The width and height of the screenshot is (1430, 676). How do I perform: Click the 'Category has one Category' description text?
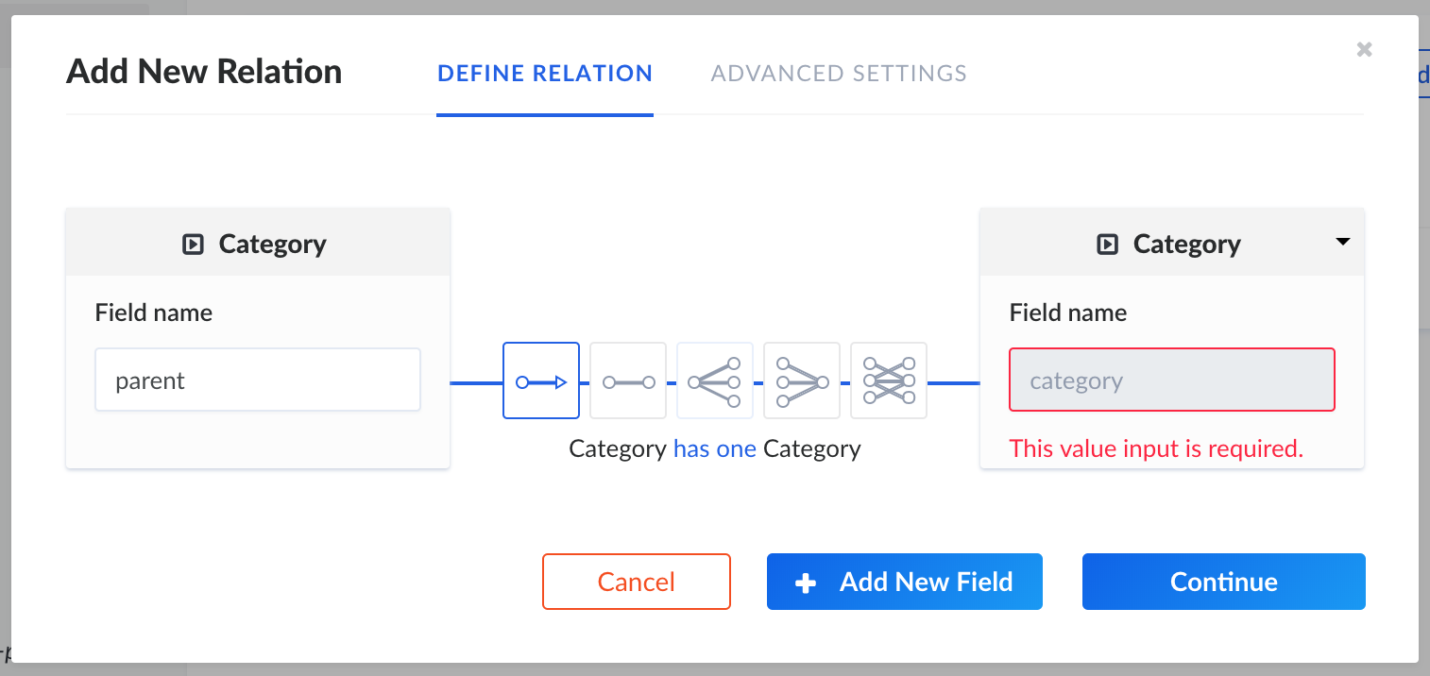click(x=715, y=448)
